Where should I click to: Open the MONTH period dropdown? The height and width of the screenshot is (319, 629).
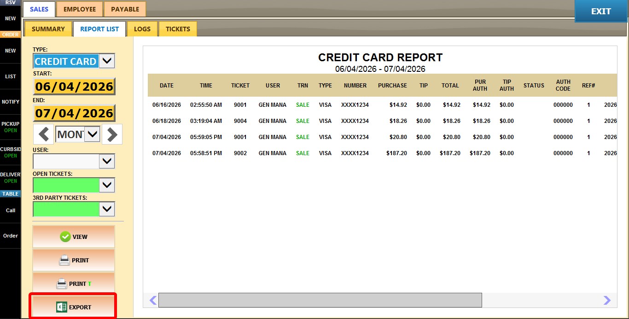coord(93,134)
